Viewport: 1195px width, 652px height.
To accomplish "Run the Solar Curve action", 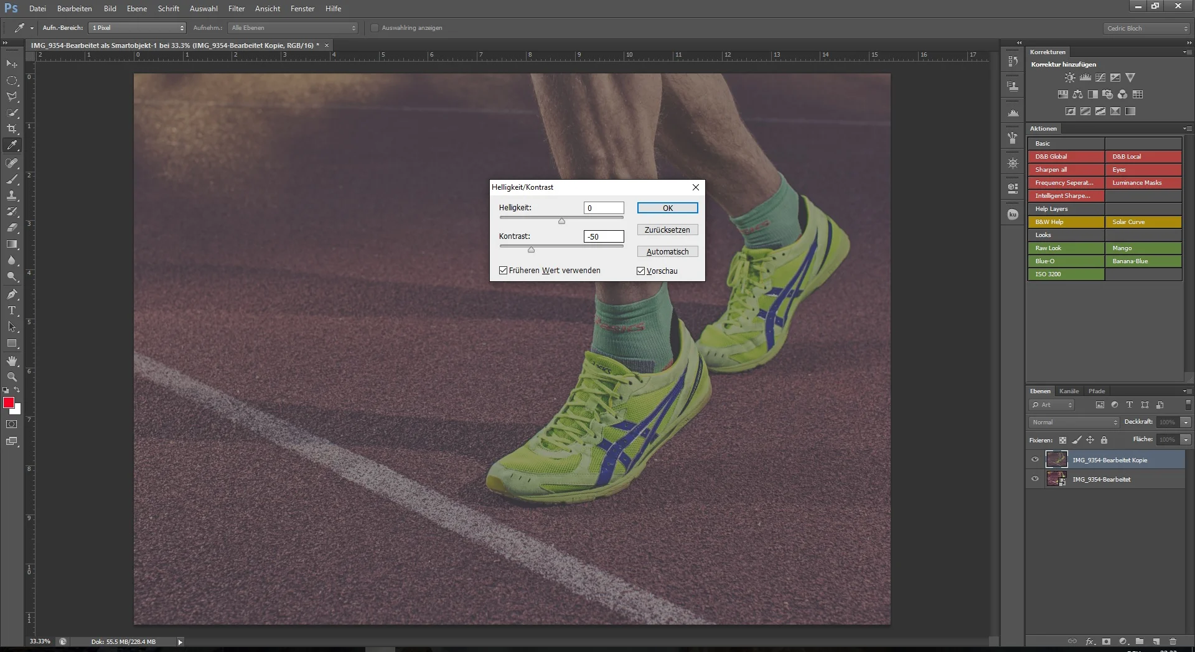I will pos(1143,222).
